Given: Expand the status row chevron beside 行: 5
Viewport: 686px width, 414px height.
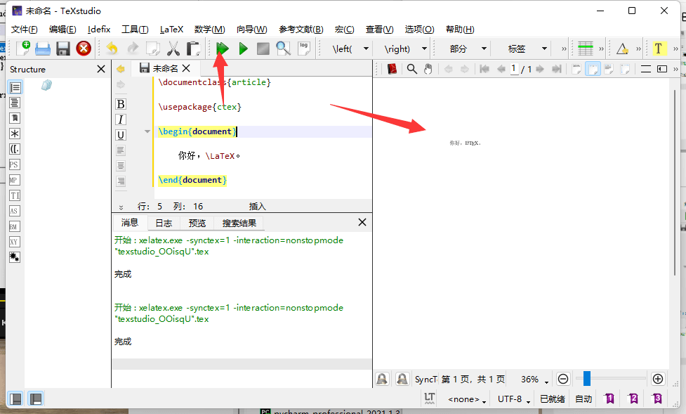Looking at the screenshot, I should click(x=121, y=207).
